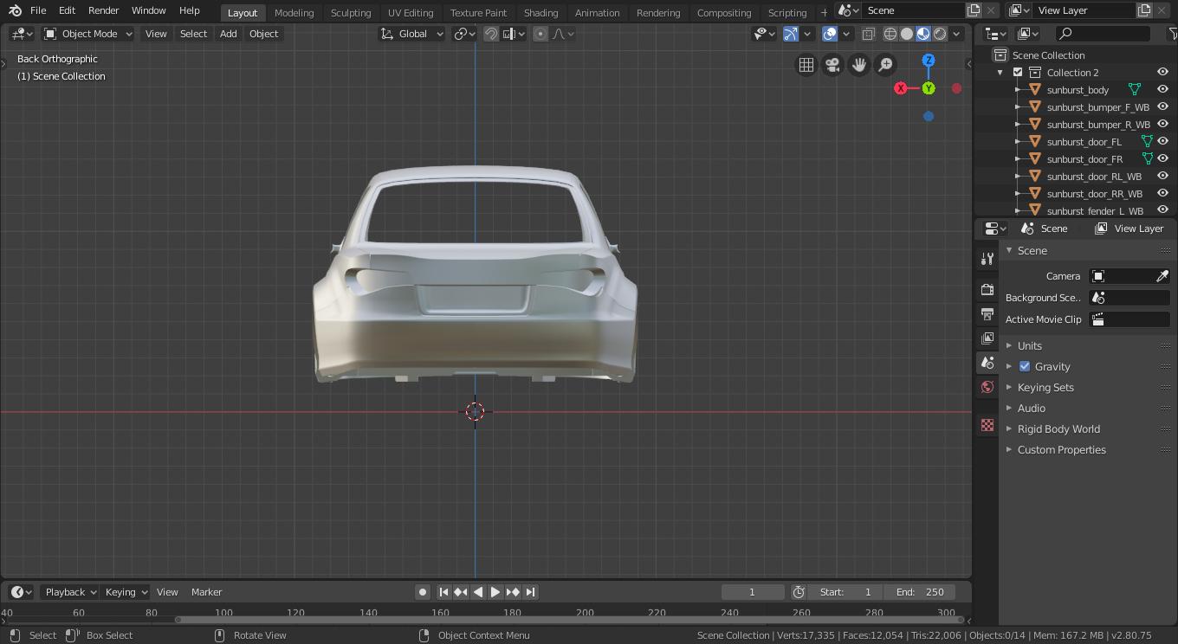
Task: Switch to Sculpting workspace tab
Action: click(x=351, y=12)
